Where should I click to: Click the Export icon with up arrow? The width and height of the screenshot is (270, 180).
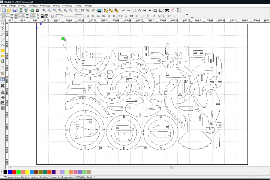[x=26, y=10]
